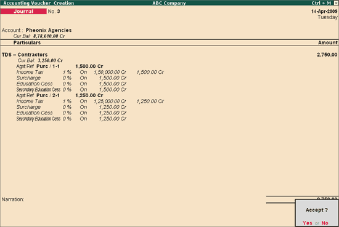Click the ABC Company title text
339x227 pixels.
click(169, 3)
